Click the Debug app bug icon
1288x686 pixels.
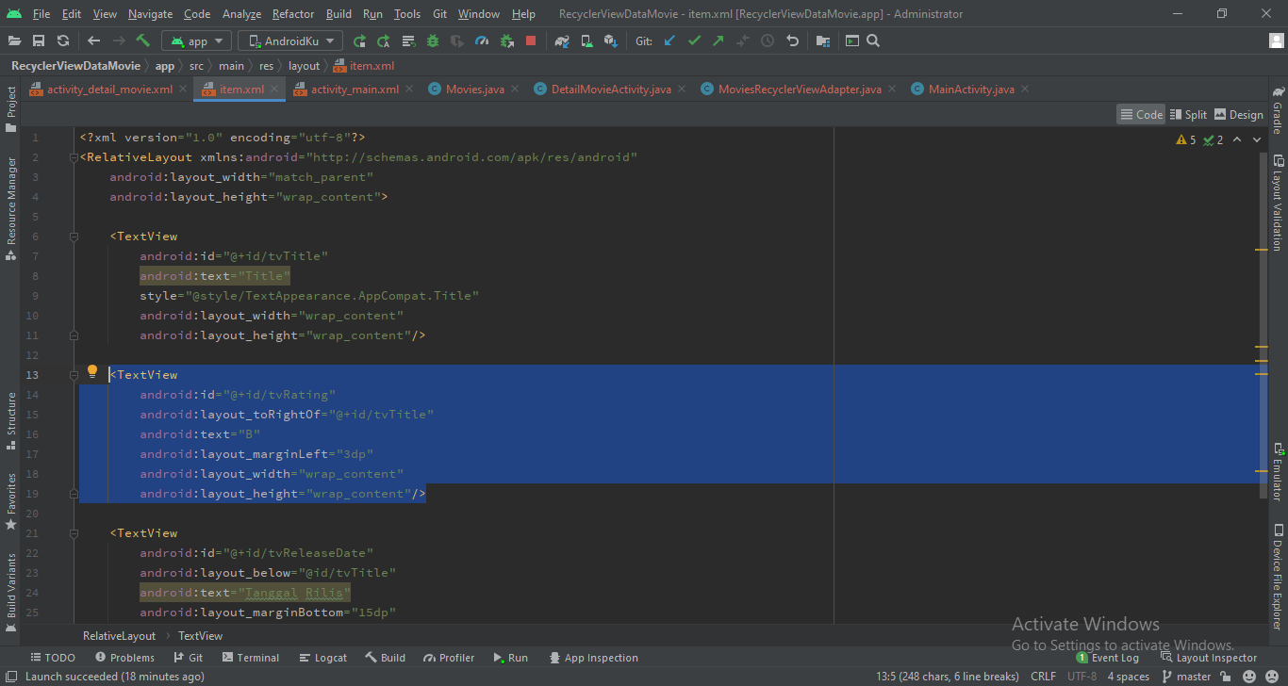point(433,41)
